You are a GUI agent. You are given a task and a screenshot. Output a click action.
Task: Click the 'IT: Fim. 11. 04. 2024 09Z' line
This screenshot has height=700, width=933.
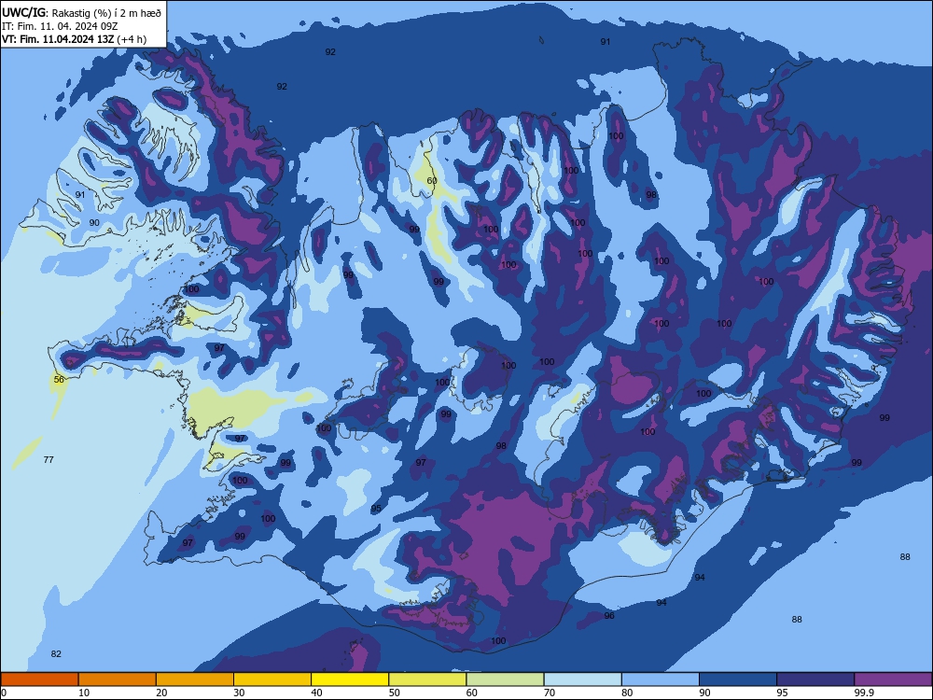tap(60, 26)
